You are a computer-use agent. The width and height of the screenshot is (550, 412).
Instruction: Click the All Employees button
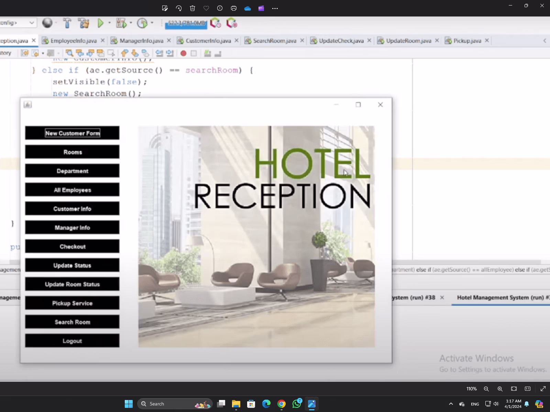click(x=72, y=190)
